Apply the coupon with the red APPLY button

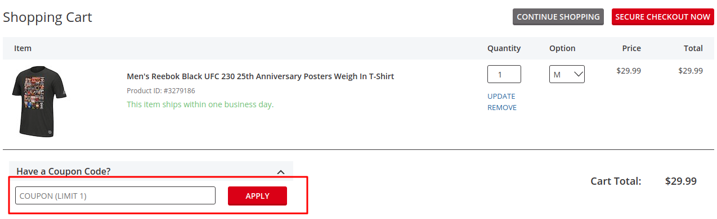257,196
